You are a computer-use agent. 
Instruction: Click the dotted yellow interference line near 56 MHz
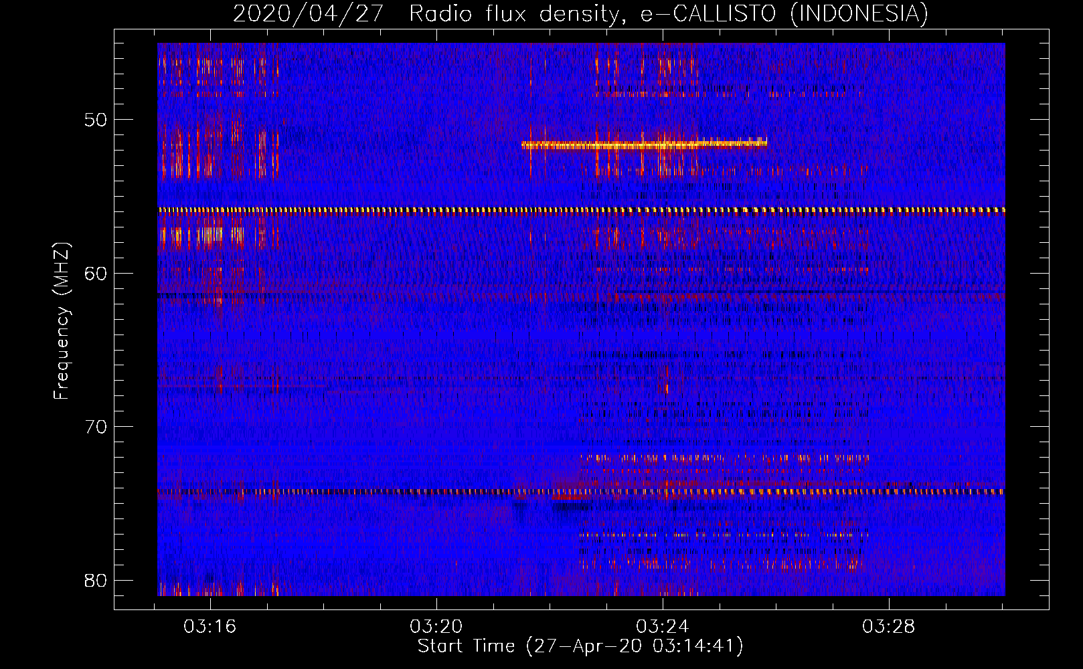(x=581, y=210)
